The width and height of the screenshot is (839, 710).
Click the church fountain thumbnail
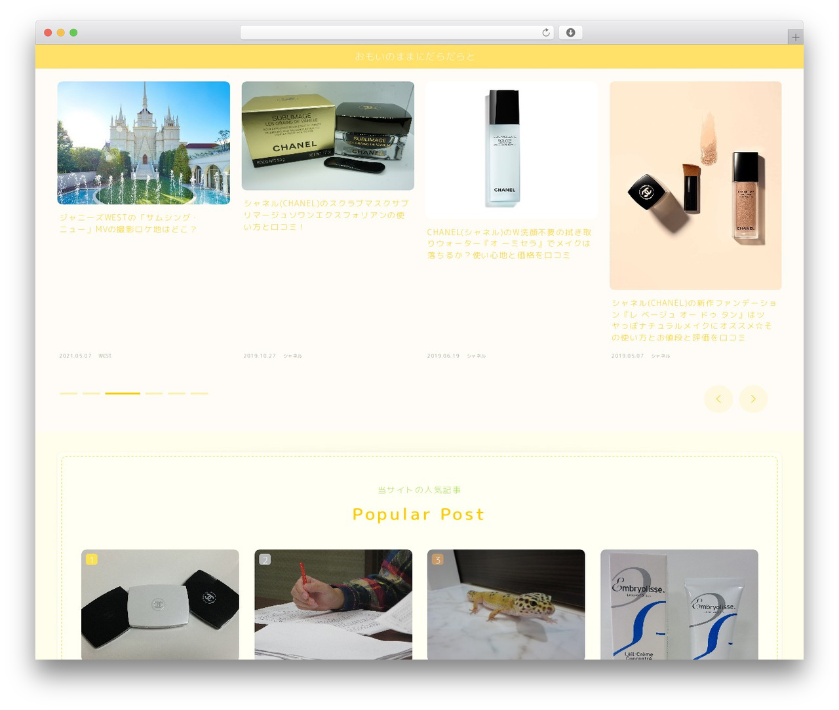[144, 143]
